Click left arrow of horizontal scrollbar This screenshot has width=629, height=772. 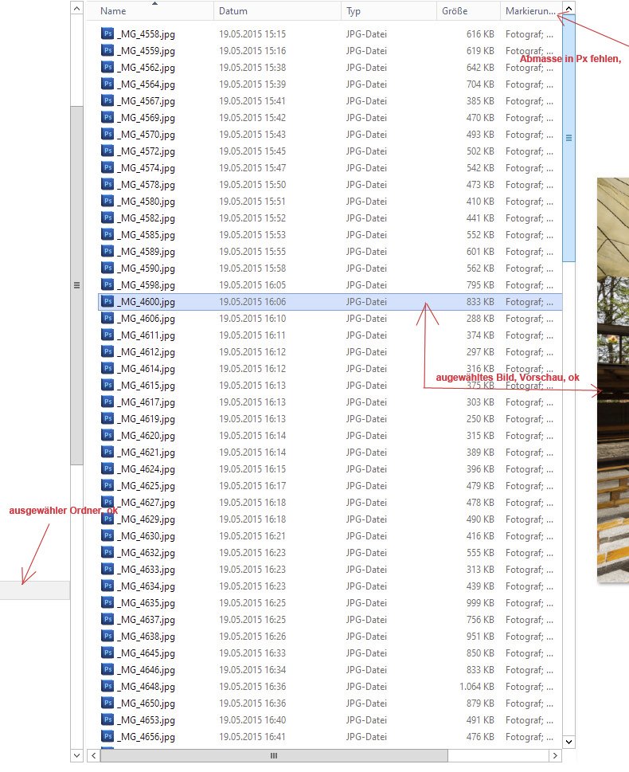93,755
